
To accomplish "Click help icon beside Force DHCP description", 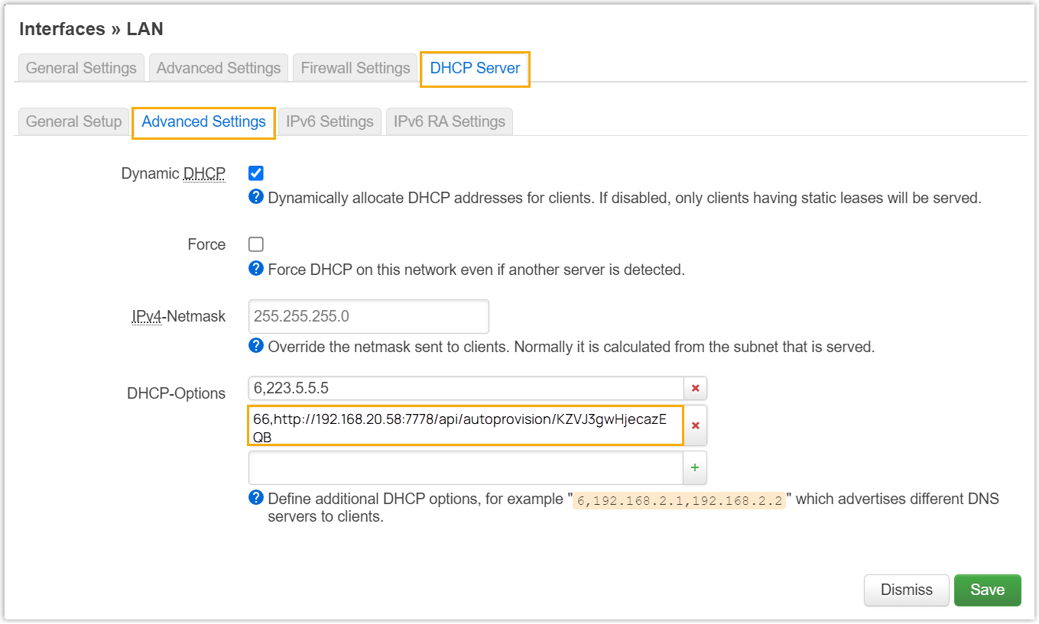I will [x=257, y=269].
